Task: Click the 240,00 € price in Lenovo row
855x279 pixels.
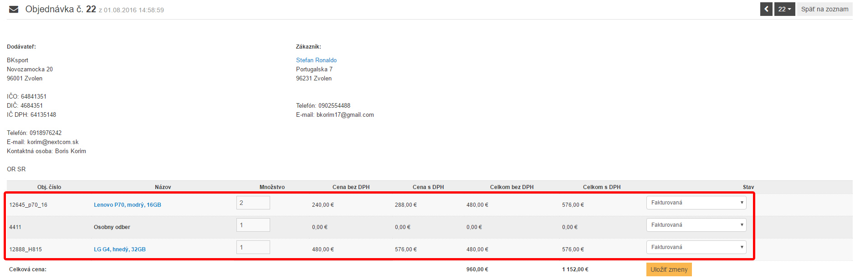Action: [x=323, y=205]
